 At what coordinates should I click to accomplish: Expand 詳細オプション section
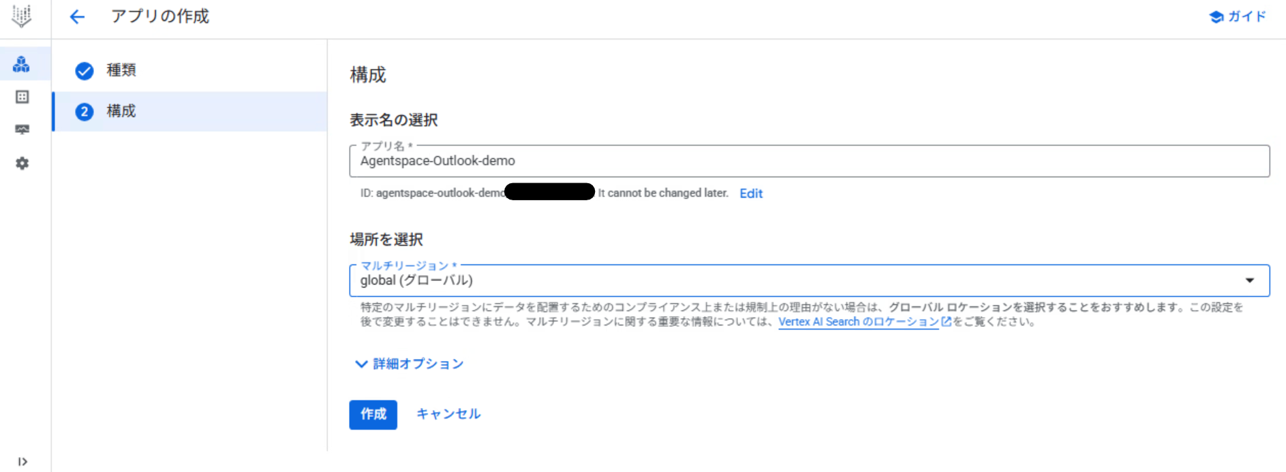409,364
